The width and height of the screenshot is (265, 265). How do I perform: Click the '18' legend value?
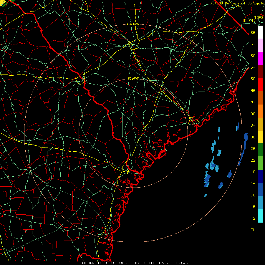(253, 172)
